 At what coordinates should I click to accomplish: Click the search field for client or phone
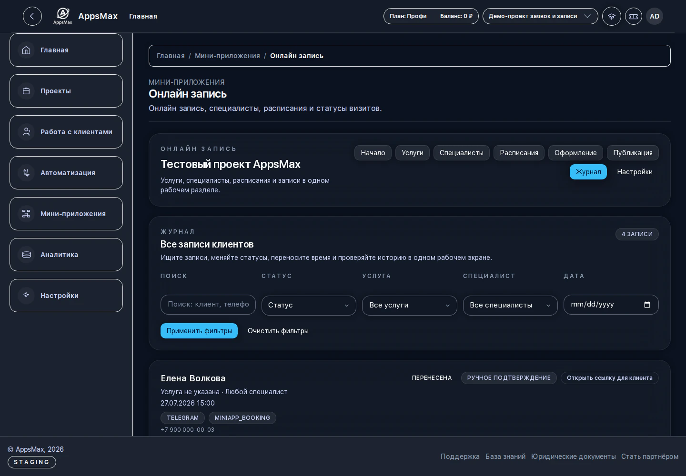coord(208,305)
